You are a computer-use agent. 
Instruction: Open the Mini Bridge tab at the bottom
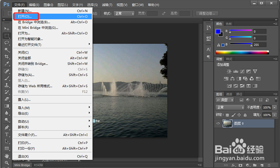(x=22, y=165)
